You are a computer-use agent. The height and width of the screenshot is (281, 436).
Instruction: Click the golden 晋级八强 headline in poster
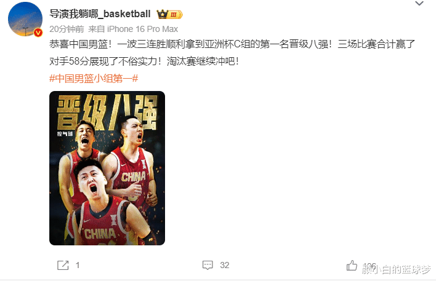click(x=107, y=113)
